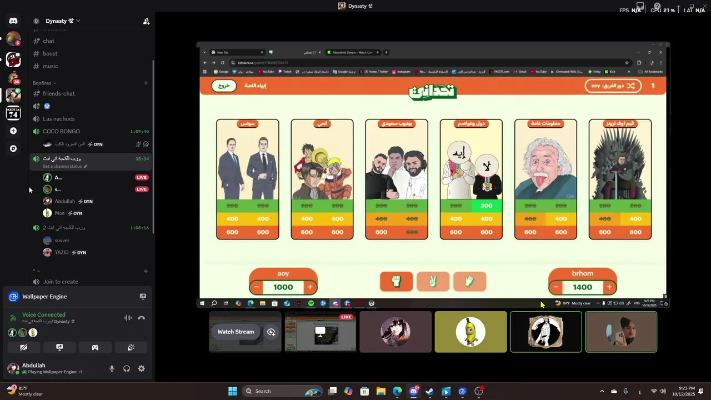Disconnect from voice call icon

point(142,318)
